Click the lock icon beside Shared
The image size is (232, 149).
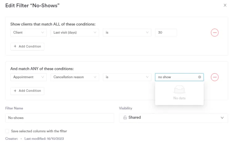click(125, 118)
